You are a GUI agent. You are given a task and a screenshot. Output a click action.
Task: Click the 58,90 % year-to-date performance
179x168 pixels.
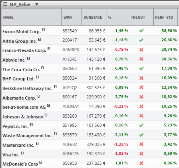click(x=169, y=31)
